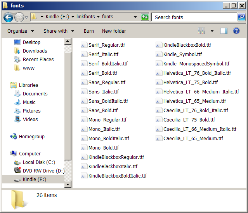Select the Serif_Italic.ttf file icon
The height and width of the screenshot is (213, 248).
click(84, 54)
